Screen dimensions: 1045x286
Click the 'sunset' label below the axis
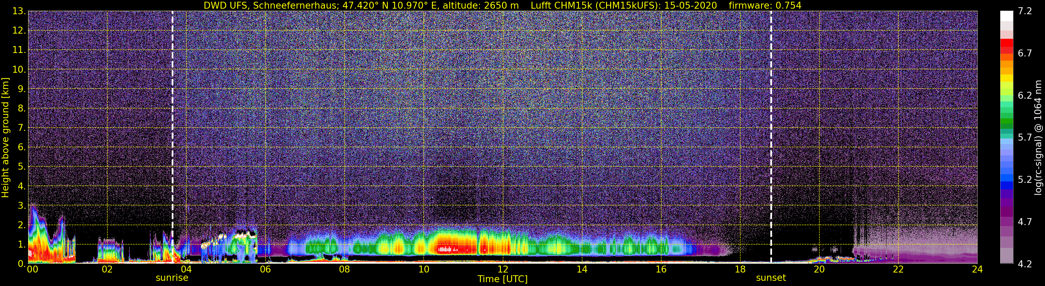coord(771,278)
